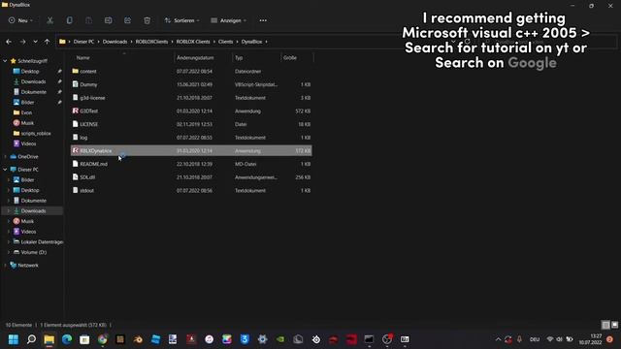Open Volume (D:) in the sidebar
Screen dimensions: 621x349
(x=33, y=252)
